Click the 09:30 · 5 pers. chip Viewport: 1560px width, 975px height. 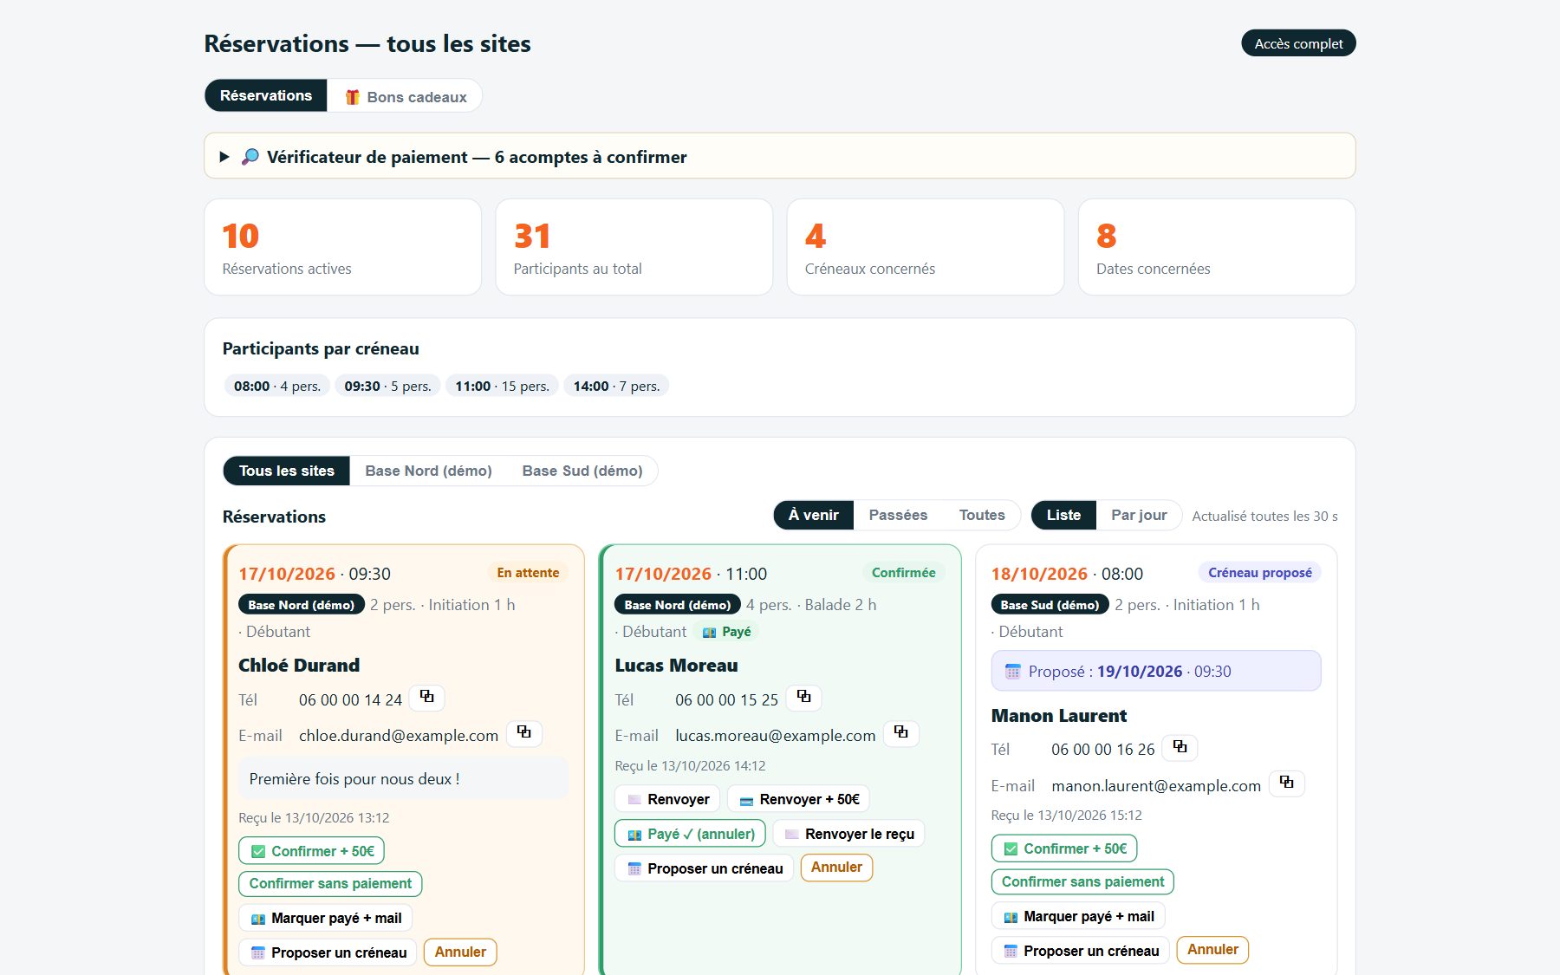(x=387, y=386)
